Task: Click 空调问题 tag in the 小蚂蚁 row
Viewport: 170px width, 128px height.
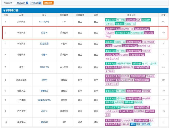Action: coord(150,76)
